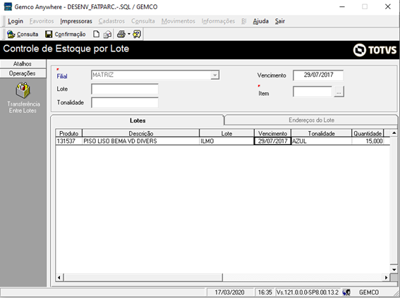Select the 15,000 quantity cell
This screenshot has height=298, width=400.
[x=368, y=141]
